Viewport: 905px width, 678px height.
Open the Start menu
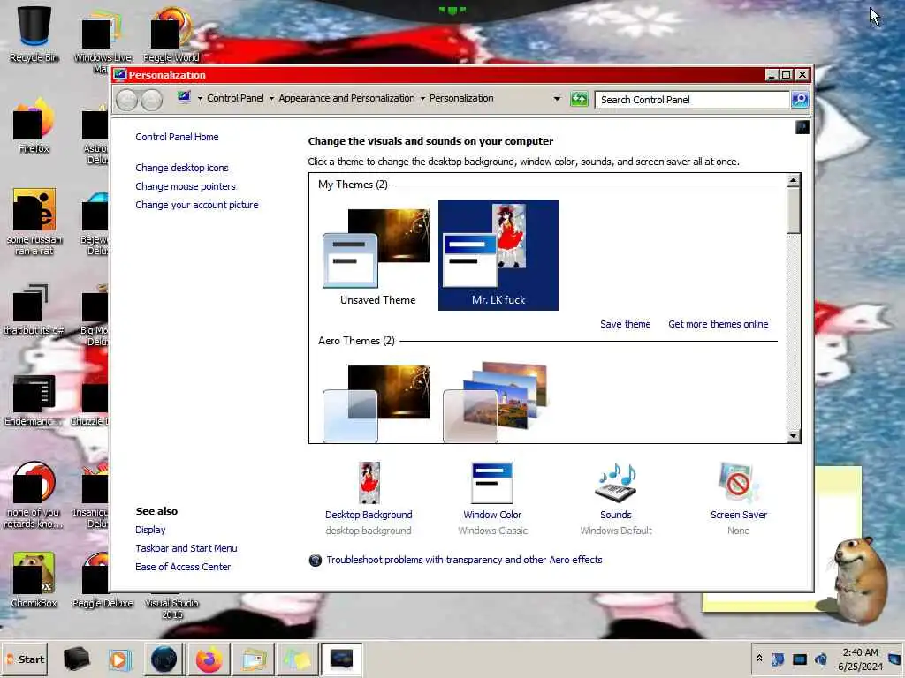[26, 659]
